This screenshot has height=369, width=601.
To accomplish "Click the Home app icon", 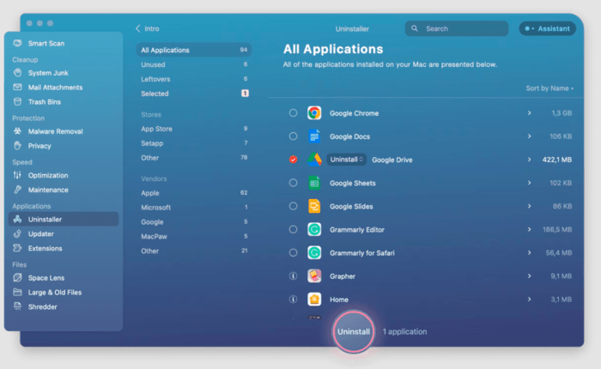I will [314, 299].
